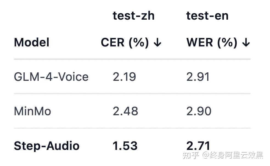Image resolution: width=270 pixels, height=166 pixels.
Task: Click GLM-4-Voice CER value 2.19
Action: 124,77
